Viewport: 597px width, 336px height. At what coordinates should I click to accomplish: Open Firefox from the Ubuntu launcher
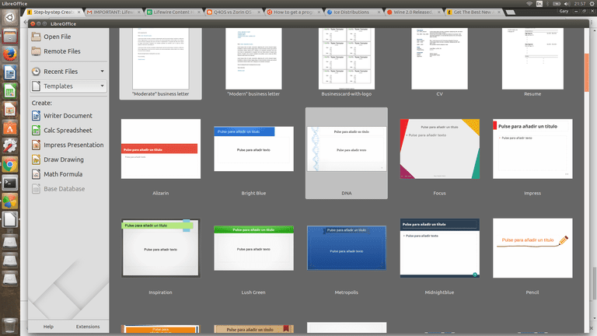click(x=10, y=54)
